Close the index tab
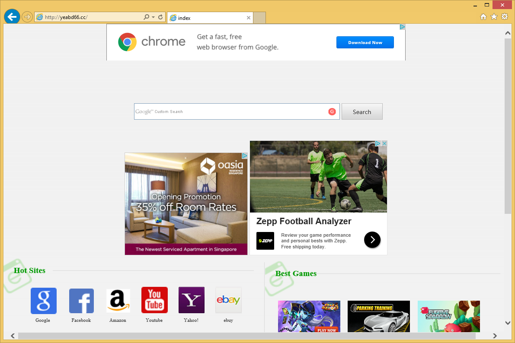Image resolution: width=515 pixels, height=343 pixels. [249, 18]
